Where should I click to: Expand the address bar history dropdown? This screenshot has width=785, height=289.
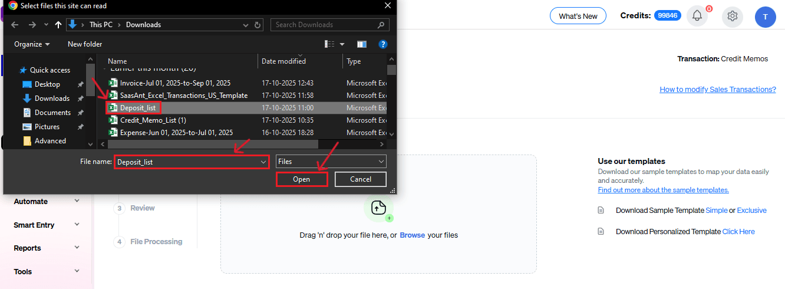click(246, 25)
